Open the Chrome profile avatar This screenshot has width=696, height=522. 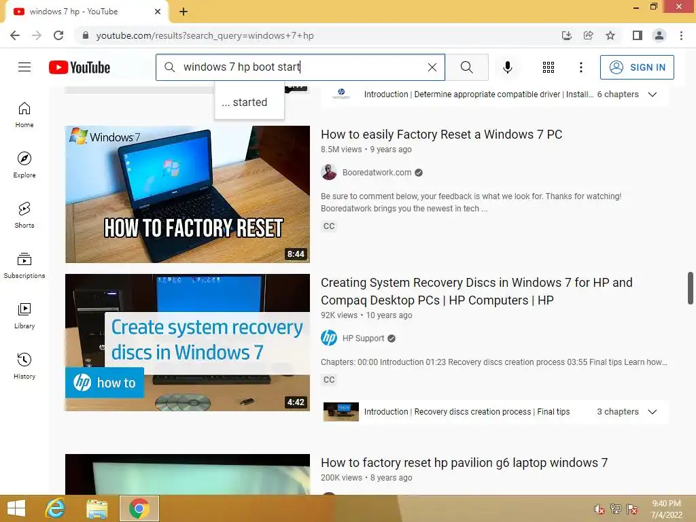coord(659,35)
